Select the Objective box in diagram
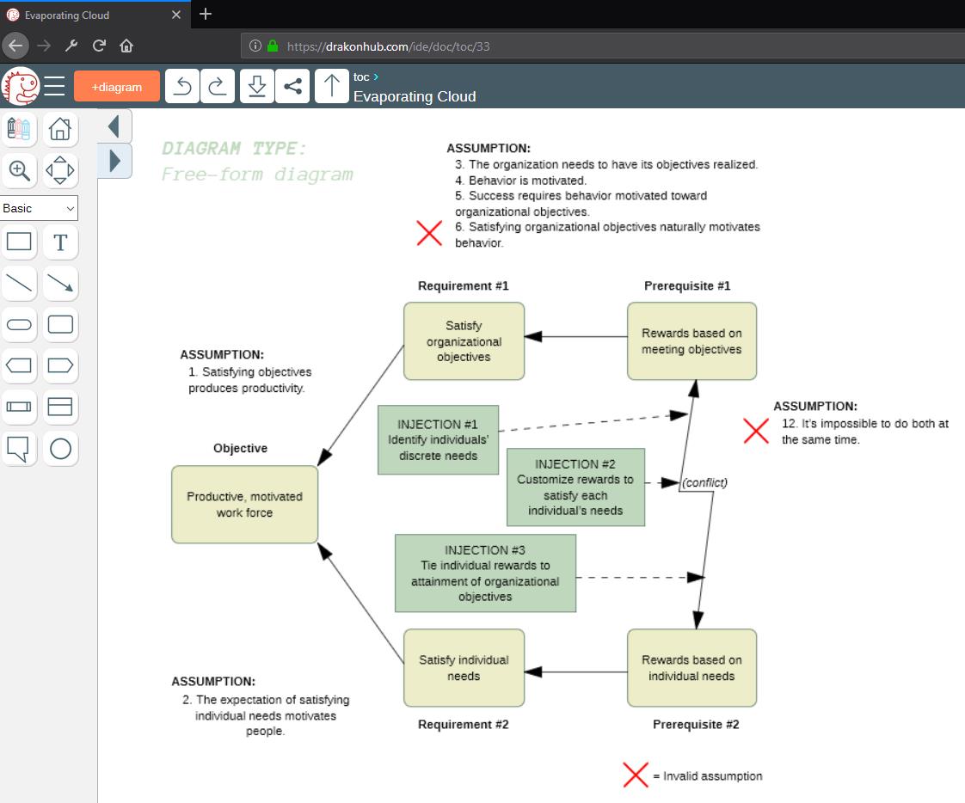Image resolution: width=965 pixels, height=803 pixels. (x=244, y=505)
